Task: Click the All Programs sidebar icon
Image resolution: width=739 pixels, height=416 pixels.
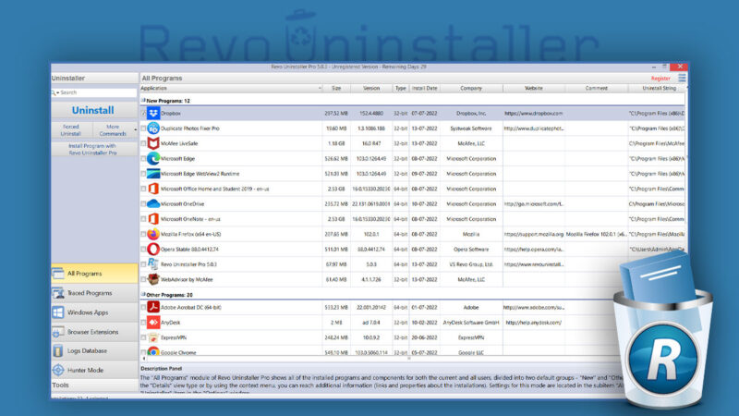Action: point(58,273)
